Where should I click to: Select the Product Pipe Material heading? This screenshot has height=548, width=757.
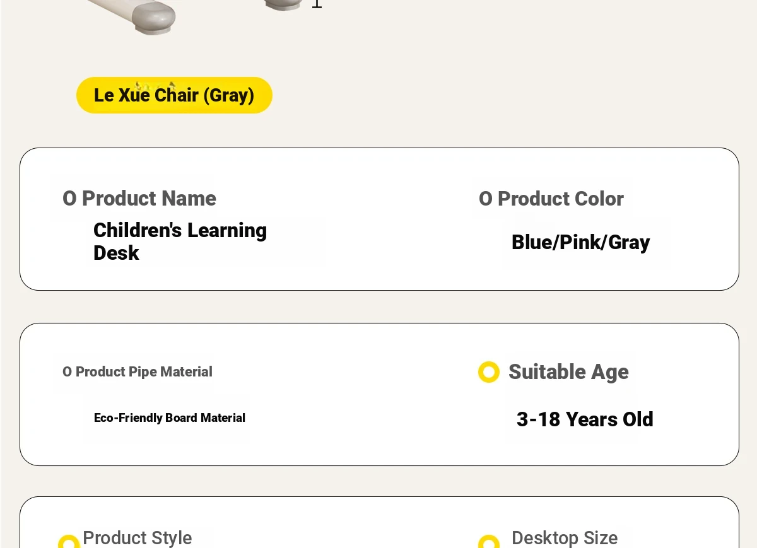coord(144,372)
